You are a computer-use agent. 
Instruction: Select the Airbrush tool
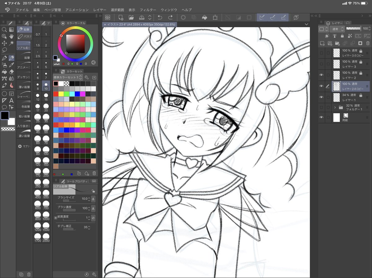pos(4,65)
